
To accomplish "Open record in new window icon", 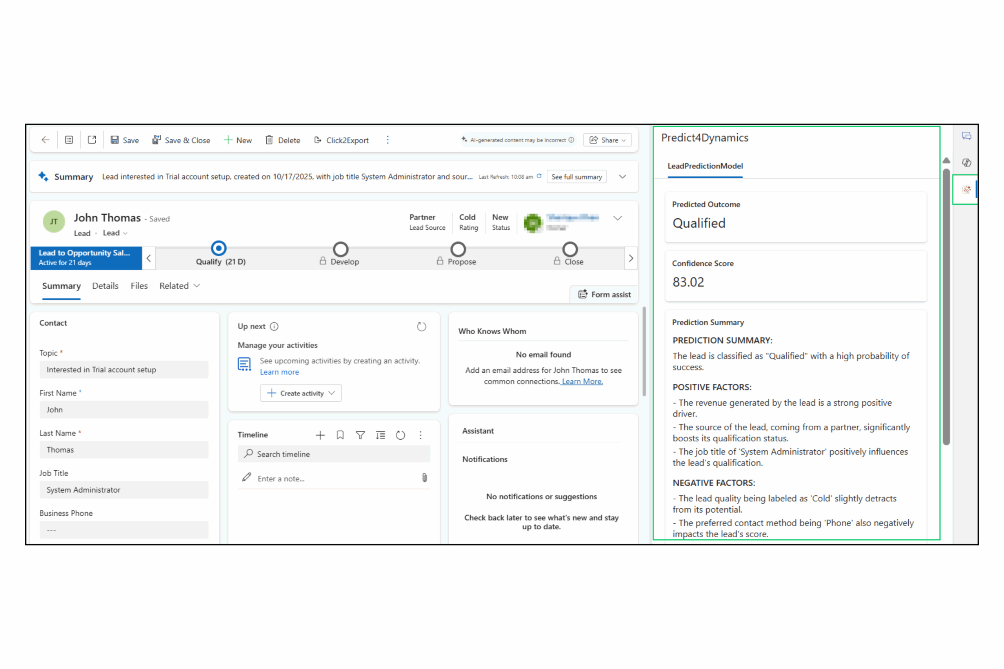I will (92, 140).
